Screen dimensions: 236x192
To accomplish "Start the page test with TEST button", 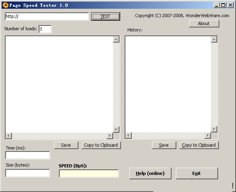I will tap(105, 16).
